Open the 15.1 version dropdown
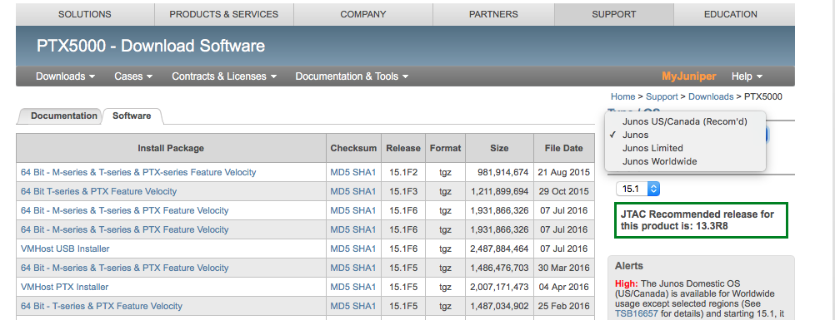This screenshot has height=320, width=835. tap(638, 189)
